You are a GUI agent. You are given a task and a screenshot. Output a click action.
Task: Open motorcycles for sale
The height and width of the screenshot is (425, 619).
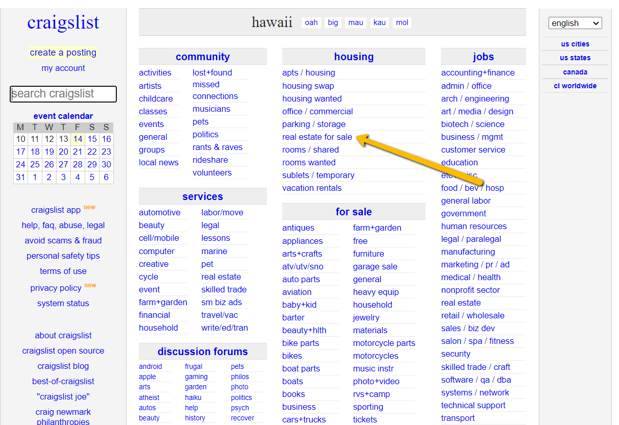(376, 356)
